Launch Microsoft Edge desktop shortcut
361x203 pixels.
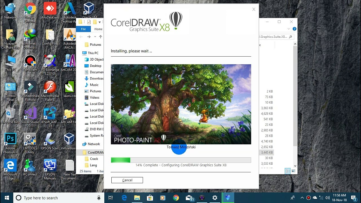[10, 170]
